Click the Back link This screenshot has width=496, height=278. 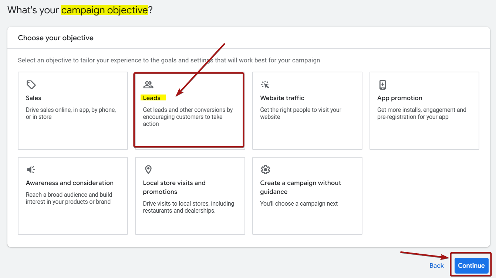click(436, 265)
